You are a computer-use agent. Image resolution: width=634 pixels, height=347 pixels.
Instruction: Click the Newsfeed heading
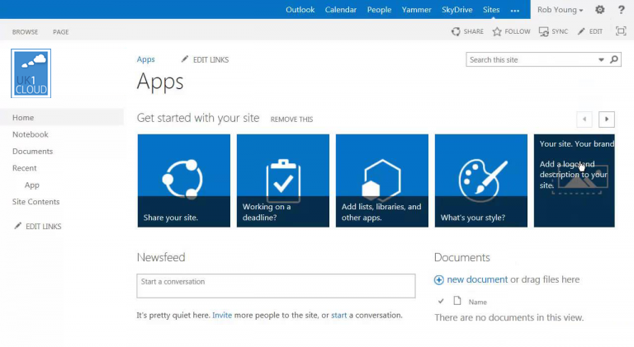[x=161, y=257]
